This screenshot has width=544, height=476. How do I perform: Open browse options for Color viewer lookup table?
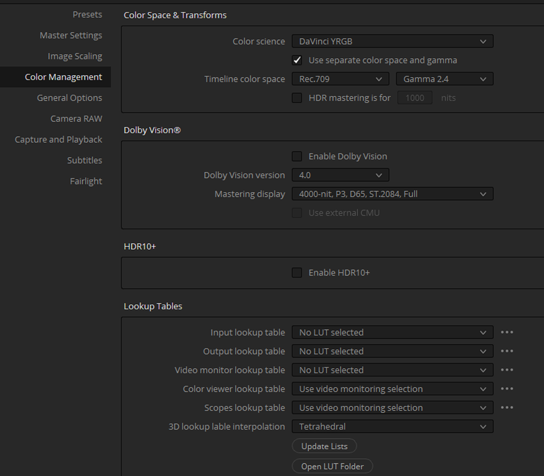pyautogui.click(x=507, y=389)
